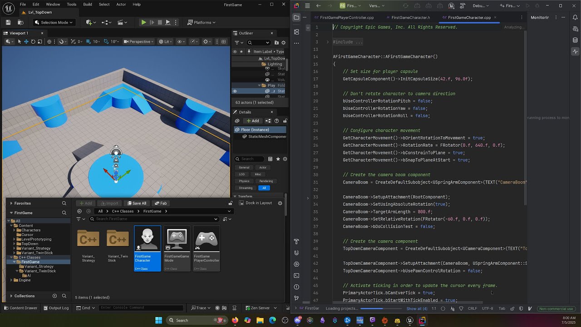Open Firefox from the Windows taskbar
Screen dimensions: 581x327
[x=235, y=320]
